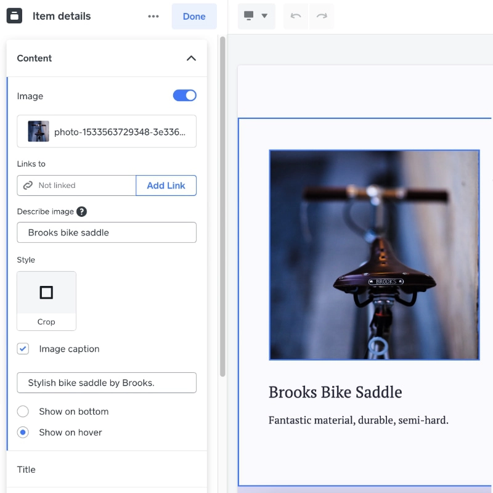The image size is (493, 493).
Task: Click the bike saddle preview image
Action: point(374,255)
